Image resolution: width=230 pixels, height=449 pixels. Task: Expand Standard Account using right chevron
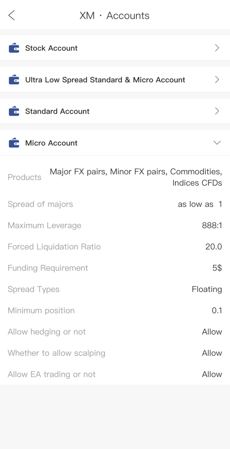pos(217,111)
